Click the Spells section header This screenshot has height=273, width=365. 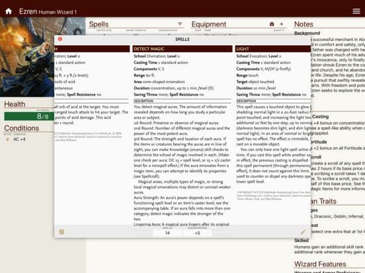pyautogui.click(x=99, y=24)
